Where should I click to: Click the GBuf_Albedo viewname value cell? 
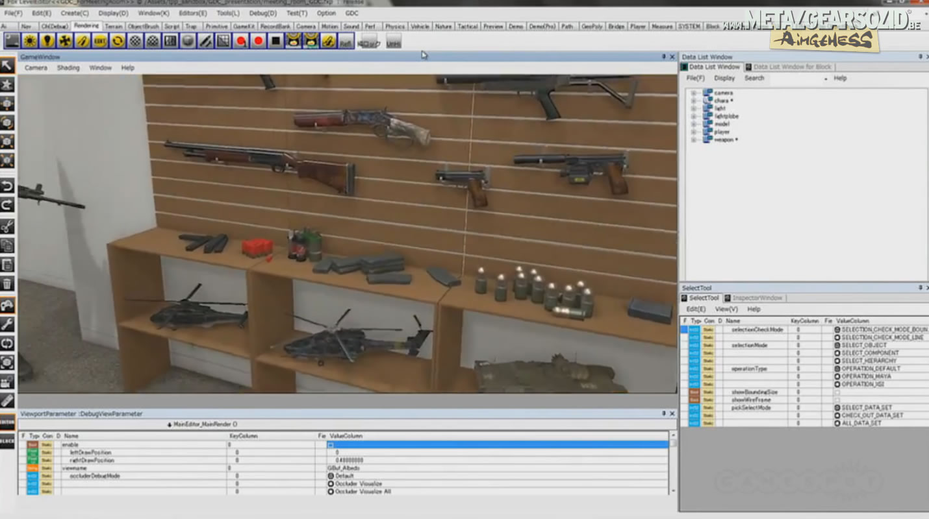click(x=498, y=468)
